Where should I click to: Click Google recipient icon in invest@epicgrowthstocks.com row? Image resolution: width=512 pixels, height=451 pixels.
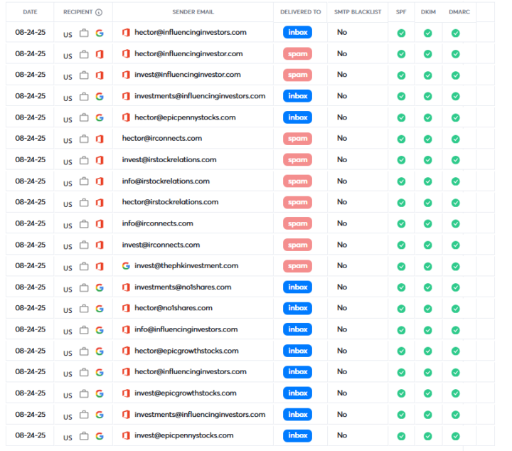[100, 394]
